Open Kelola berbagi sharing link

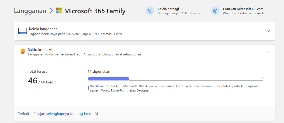pos(168,9)
